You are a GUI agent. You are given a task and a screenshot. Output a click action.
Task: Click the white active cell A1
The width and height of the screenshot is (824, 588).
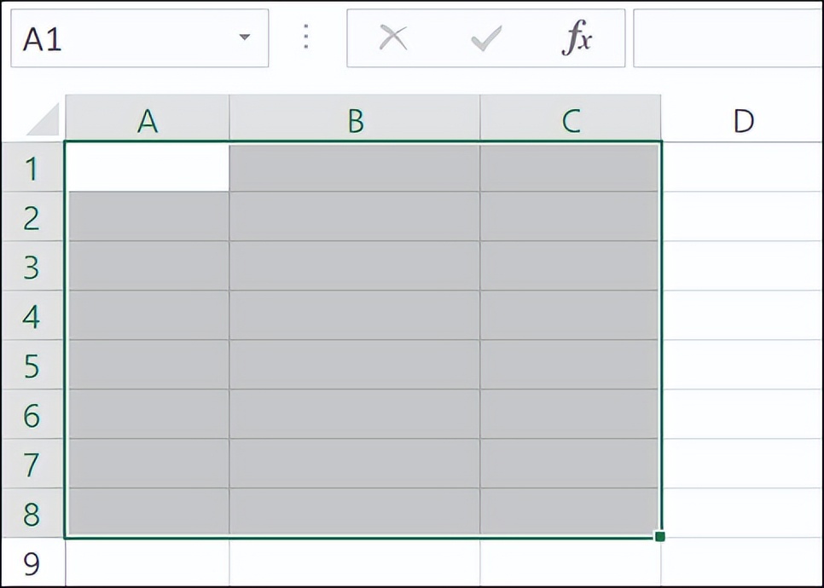[x=148, y=168]
